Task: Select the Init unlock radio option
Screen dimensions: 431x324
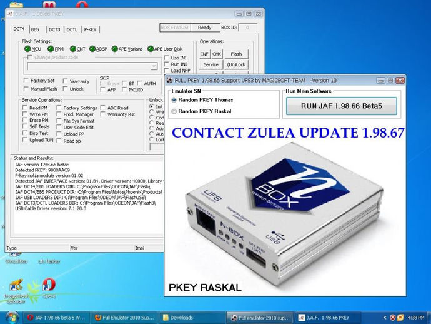Action: coord(151,106)
